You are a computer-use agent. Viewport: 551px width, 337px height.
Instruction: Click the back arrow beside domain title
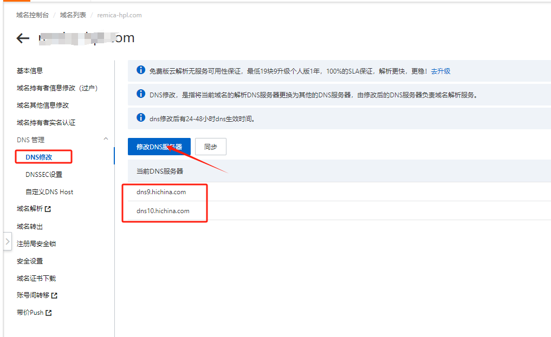(23, 38)
